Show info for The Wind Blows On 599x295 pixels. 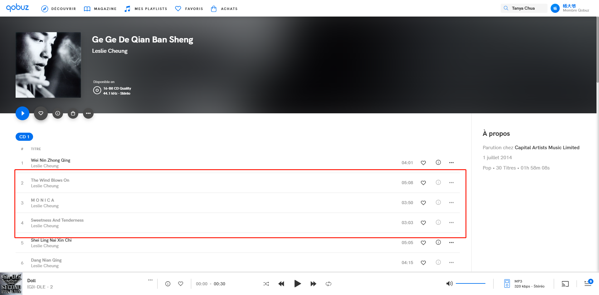click(x=438, y=182)
